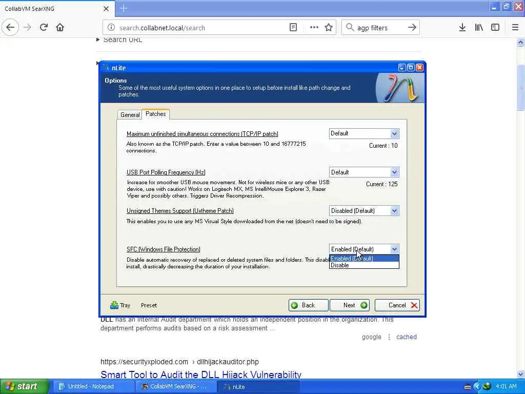Image resolution: width=525 pixels, height=394 pixels.
Task: Bookmark this page with star icon
Action: (329, 28)
